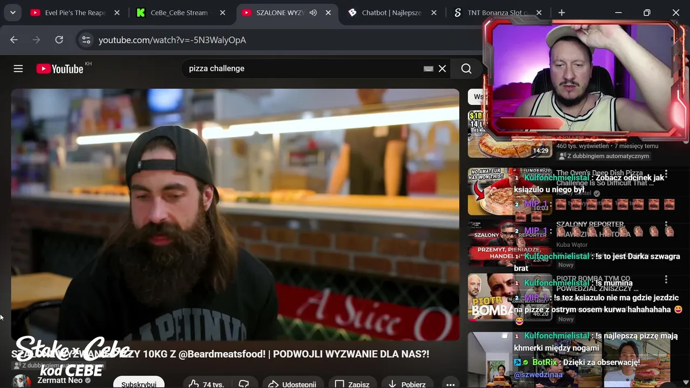
Task: Go to YouTube home via logo
Action: pos(60,68)
